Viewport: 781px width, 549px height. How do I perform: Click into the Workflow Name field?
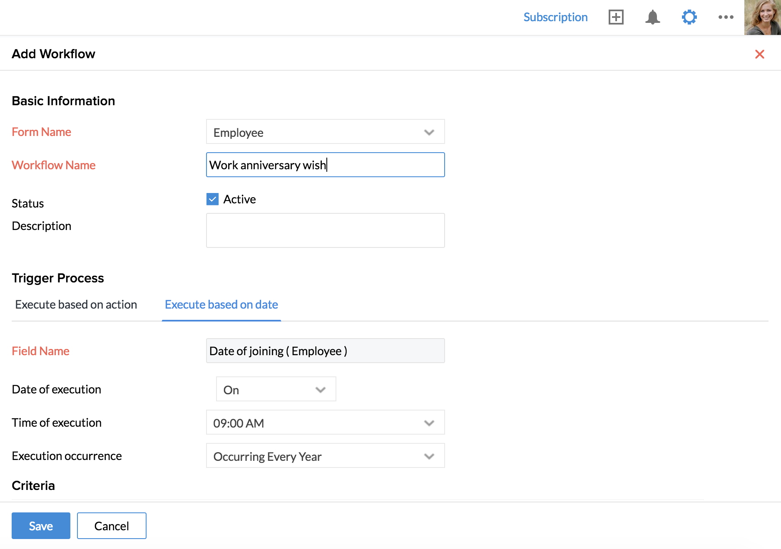pos(325,165)
